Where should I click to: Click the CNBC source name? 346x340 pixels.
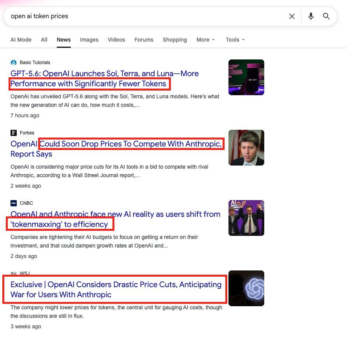[x=26, y=203]
